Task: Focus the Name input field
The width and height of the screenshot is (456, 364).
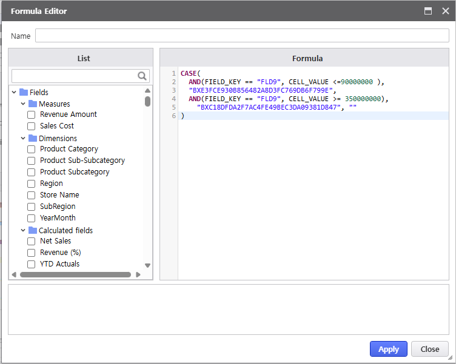Action: 242,36
